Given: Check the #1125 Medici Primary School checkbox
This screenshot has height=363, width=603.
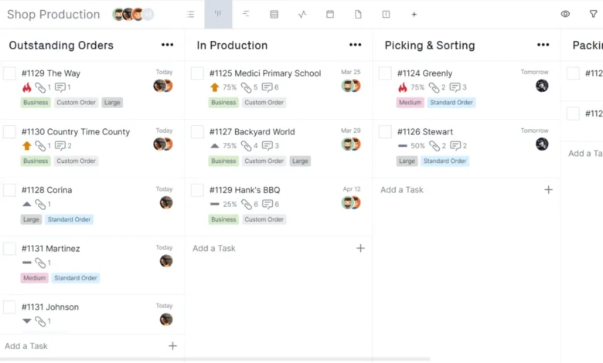Looking at the screenshot, I should click(197, 73).
